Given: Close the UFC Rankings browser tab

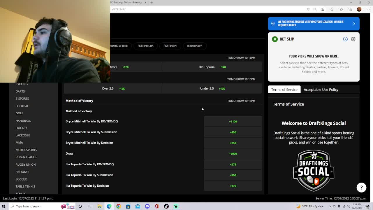Looking at the screenshot, I should [x=145, y=2].
